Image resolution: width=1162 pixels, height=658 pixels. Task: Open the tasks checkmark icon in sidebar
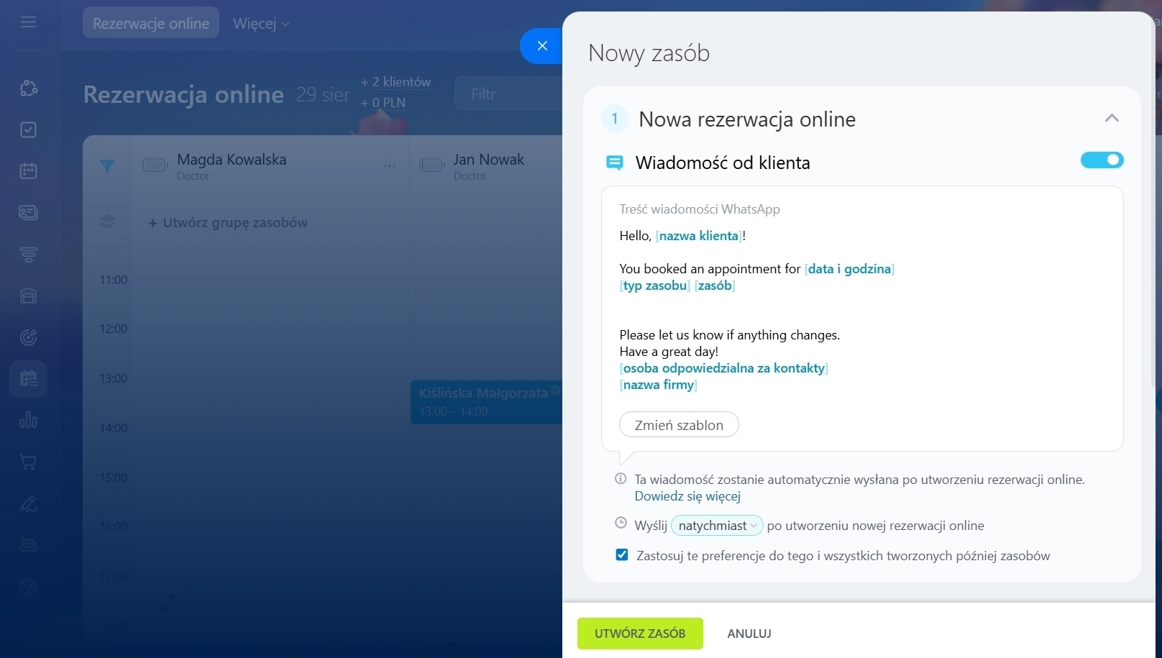(x=28, y=130)
